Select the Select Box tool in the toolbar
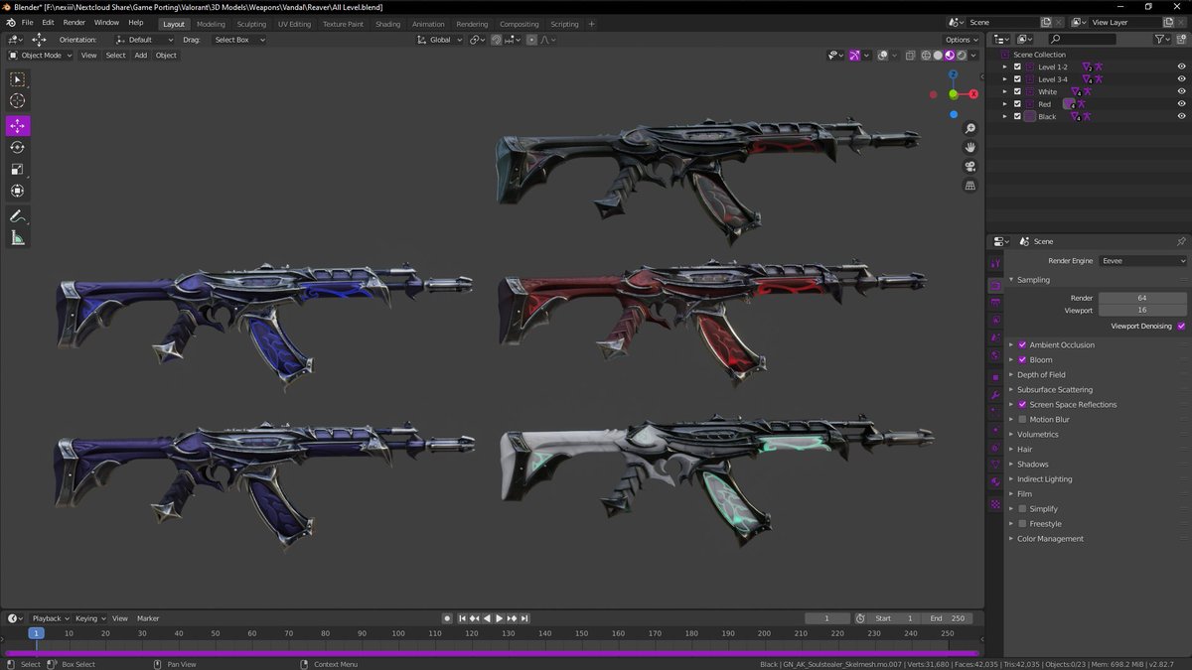1192x670 pixels. [18, 79]
